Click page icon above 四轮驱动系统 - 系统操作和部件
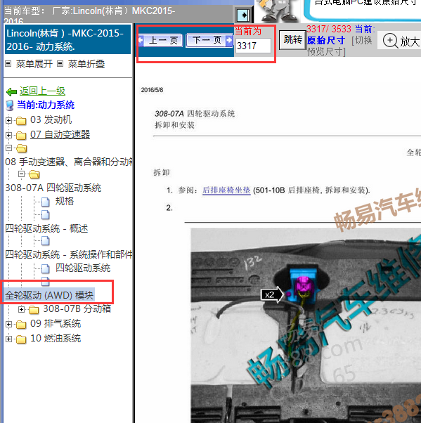The width and height of the screenshot is (421, 423). coord(46,241)
